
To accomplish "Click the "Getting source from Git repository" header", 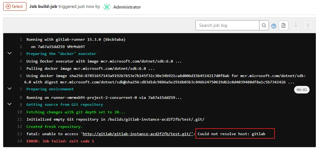I will point(65,105).
